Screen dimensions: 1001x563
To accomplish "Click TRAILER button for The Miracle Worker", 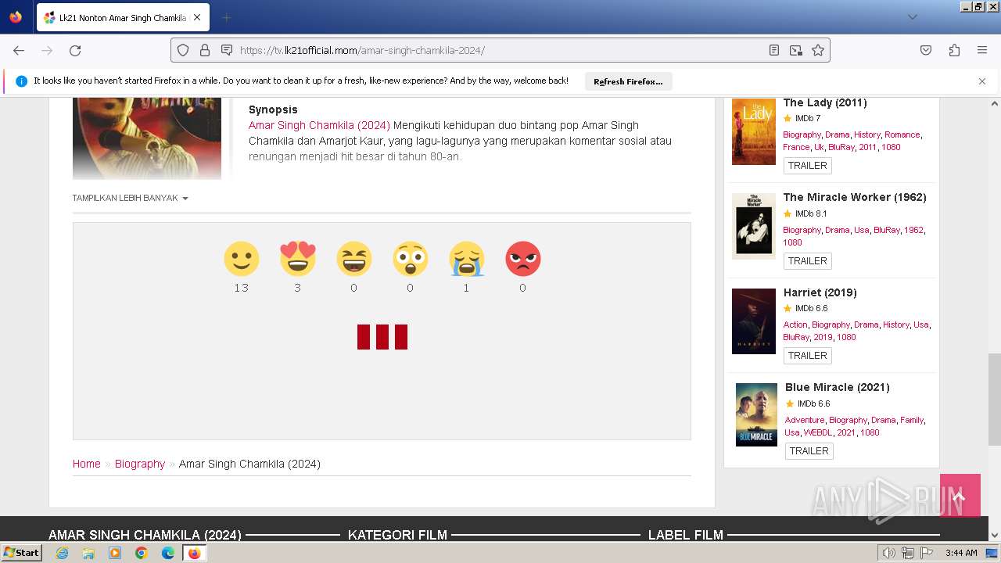I will [808, 261].
